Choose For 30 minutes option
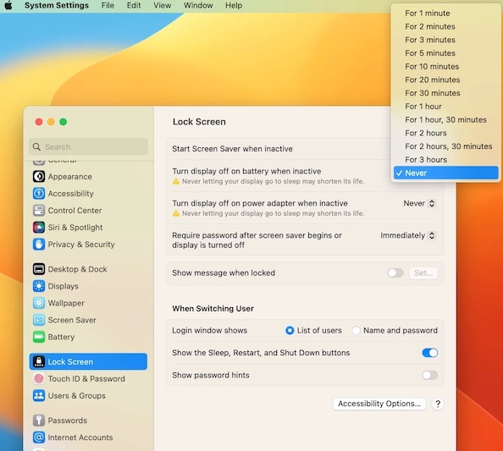503x451 pixels. coord(446,93)
